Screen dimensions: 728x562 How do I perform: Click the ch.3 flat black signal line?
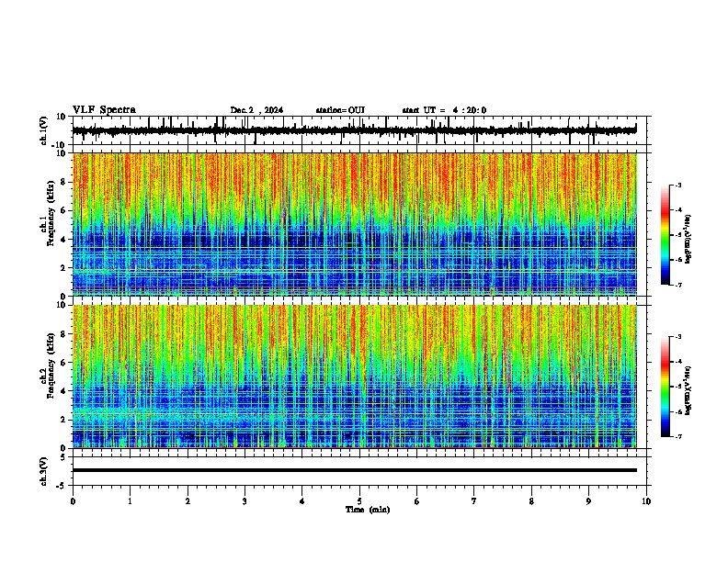(354, 470)
